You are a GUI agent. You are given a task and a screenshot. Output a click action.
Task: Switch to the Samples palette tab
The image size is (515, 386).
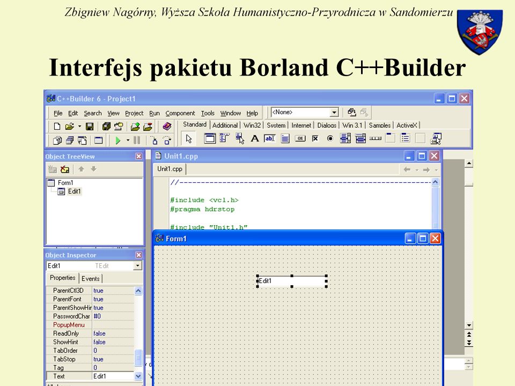380,125
